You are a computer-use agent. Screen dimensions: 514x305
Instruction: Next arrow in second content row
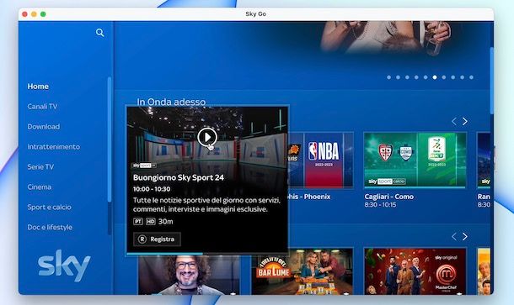pos(465,237)
